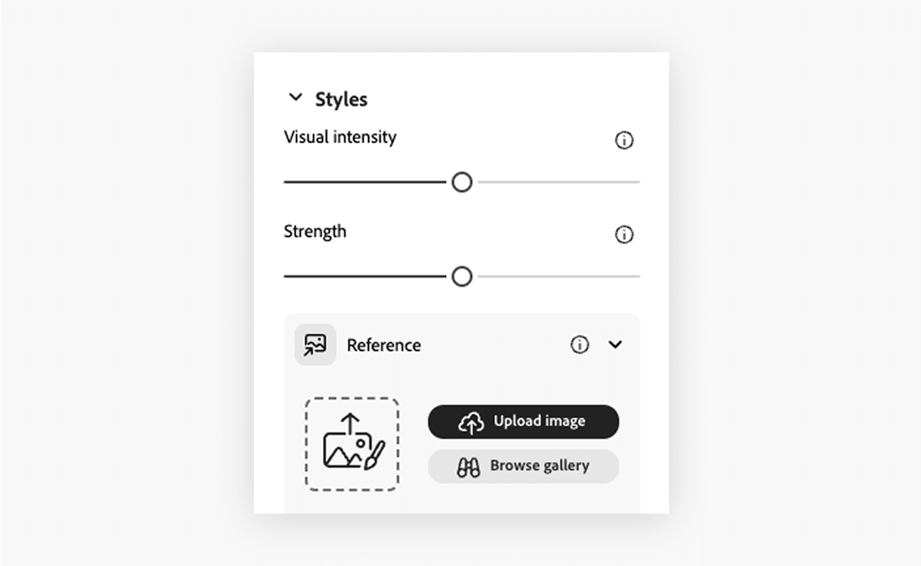Click the Strength slider handle
The image size is (921, 566).
click(x=462, y=276)
